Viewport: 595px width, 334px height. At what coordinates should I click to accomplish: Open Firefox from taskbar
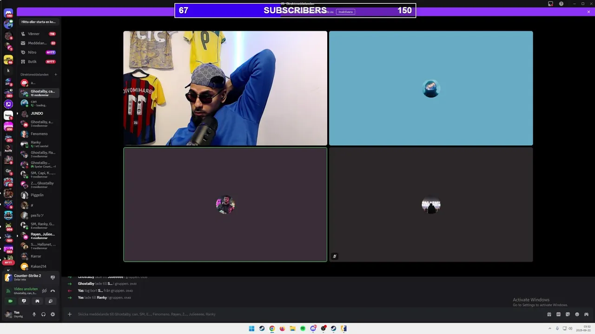[282, 328]
